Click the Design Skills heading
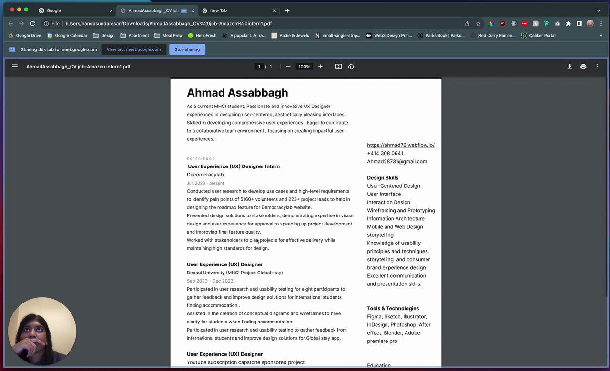This screenshot has height=371, width=610. click(x=383, y=178)
